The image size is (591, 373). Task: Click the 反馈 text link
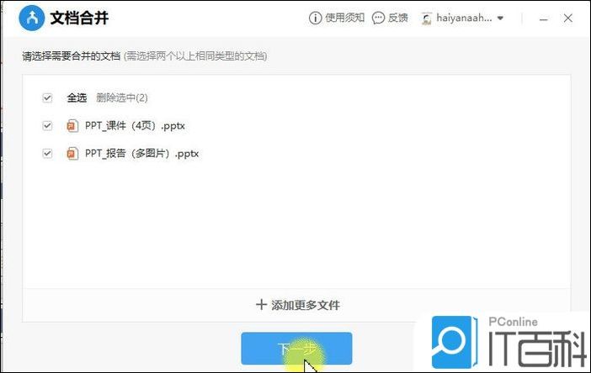coord(398,18)
